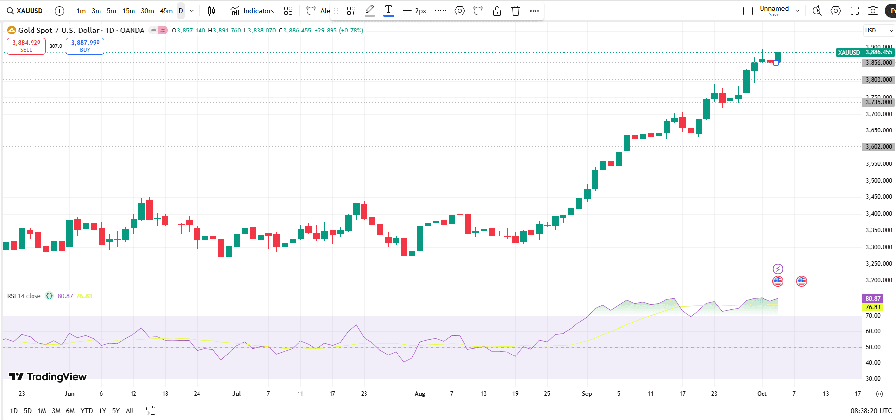This screenshot has height=420, width=896.
Task: Open RSI source code braces icon
Action: tap(49, 296)
